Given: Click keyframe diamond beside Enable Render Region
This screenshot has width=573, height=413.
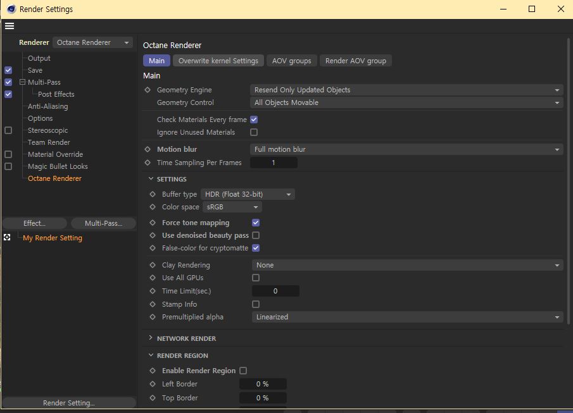Looking at the screenshot, I should 153,371.
